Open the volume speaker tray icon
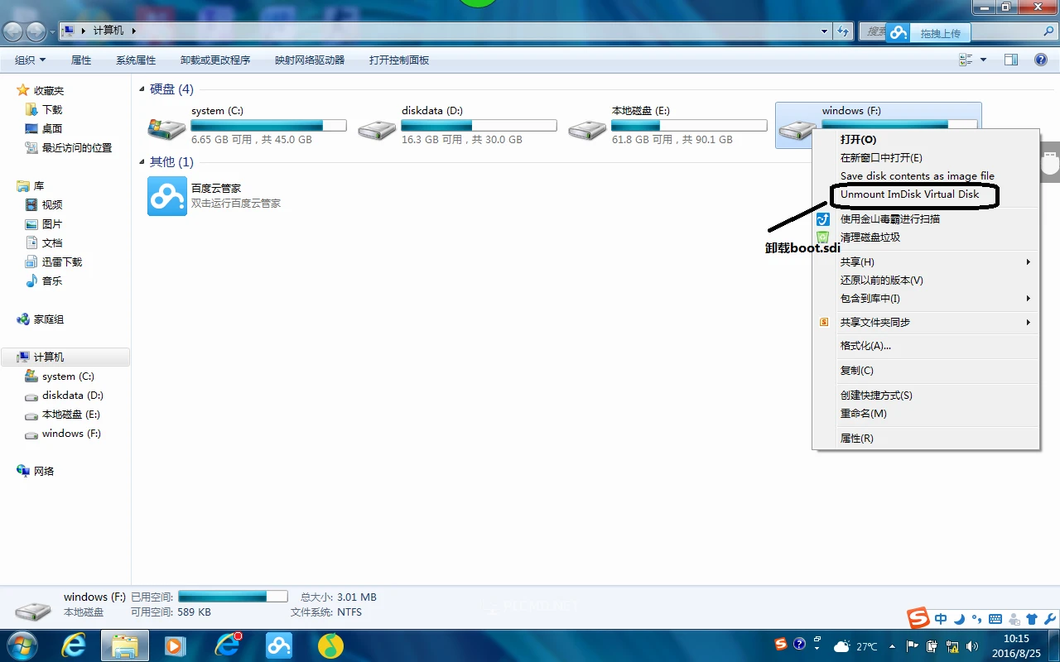Viewport: 1060px width, 662px height. tap(973, 646)
